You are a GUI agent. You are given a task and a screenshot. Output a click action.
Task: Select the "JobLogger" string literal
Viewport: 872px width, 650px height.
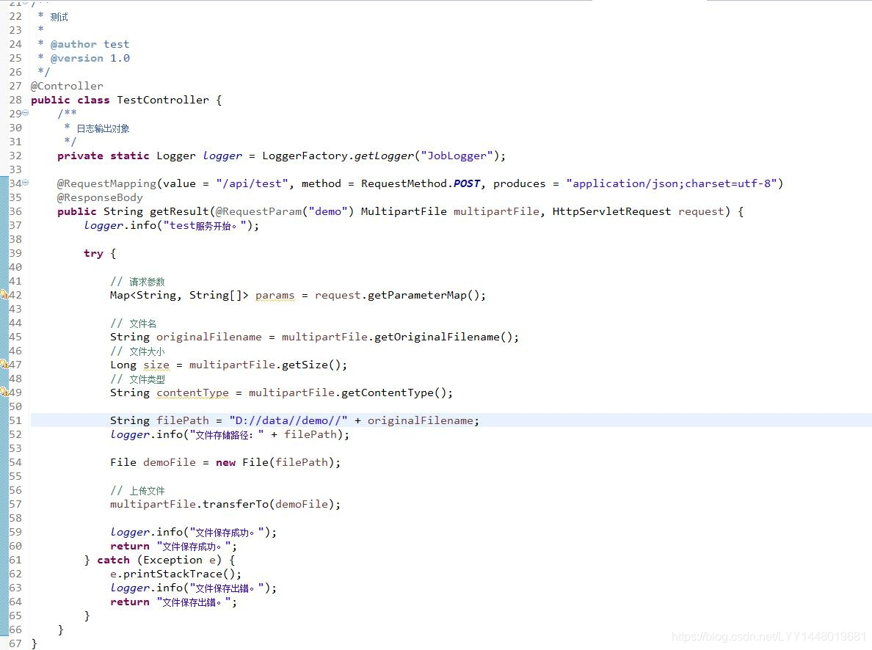coord(457,156)
